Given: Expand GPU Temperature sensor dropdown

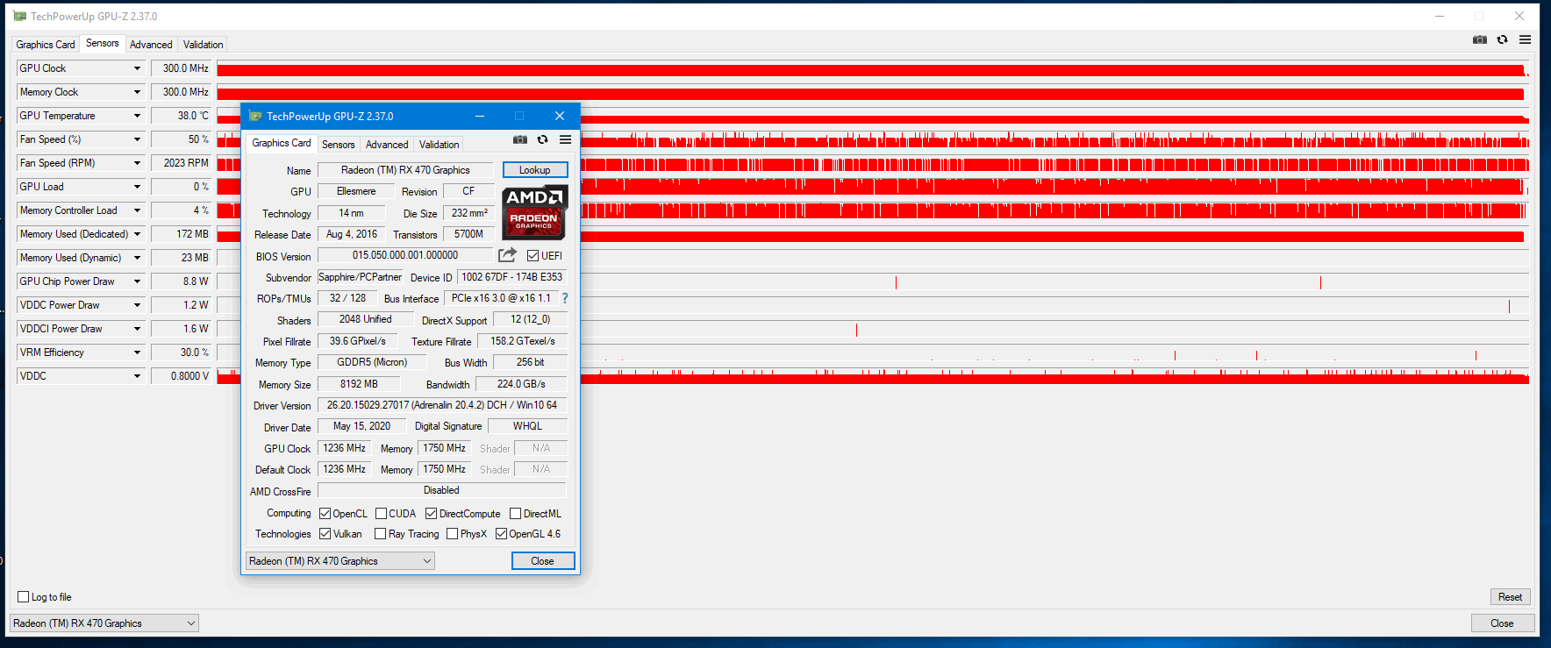Looking at the screenshot, I should [137, 116].
